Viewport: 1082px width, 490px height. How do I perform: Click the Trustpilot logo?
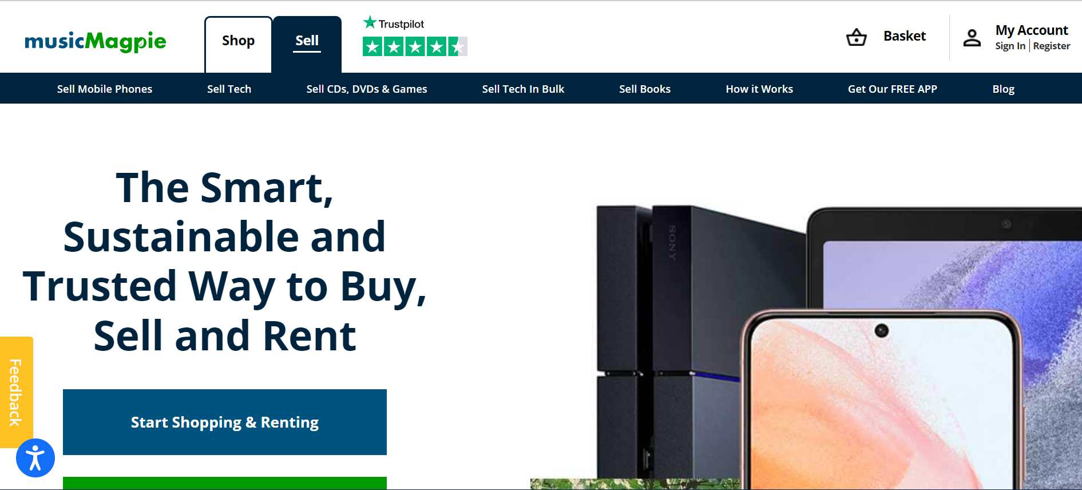[394, 23]
